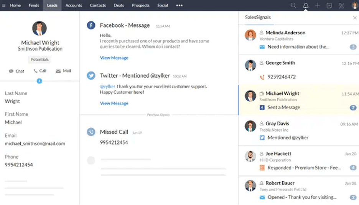Click 'Responded - Premium Store' signal text
Screen dimensions: 359x205
tap(304, 168)
